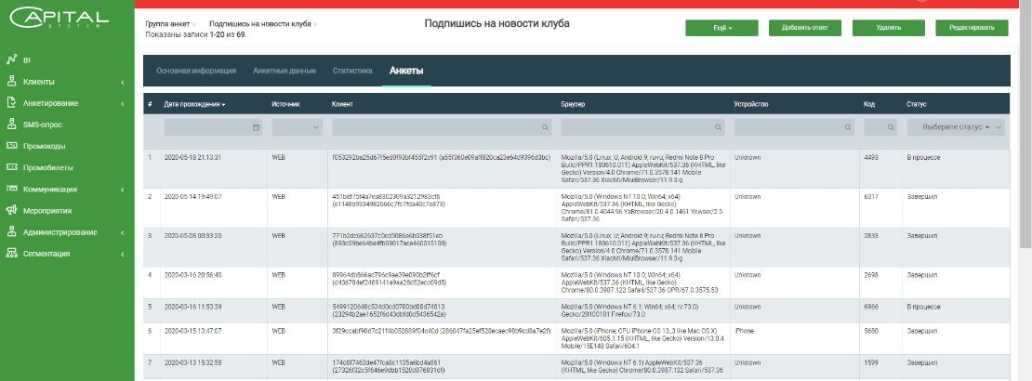Click the Коммуникации sidebar icon
The image size is (1032, 381).
click(10, 189)
